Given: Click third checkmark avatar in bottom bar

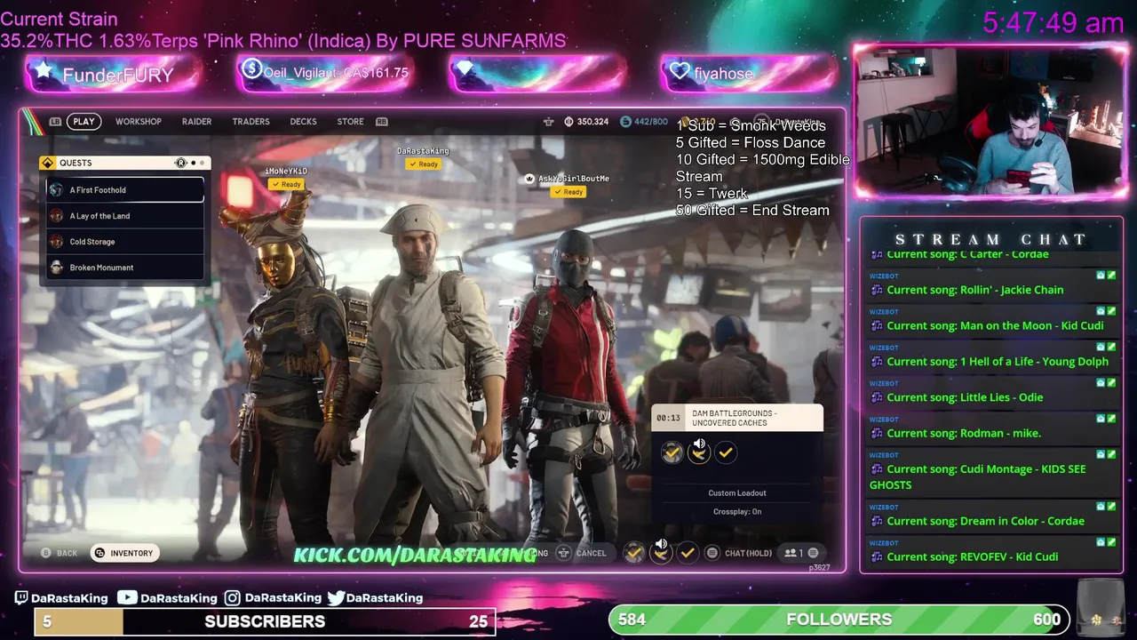Looking at the screenshot, I should 688,553.
